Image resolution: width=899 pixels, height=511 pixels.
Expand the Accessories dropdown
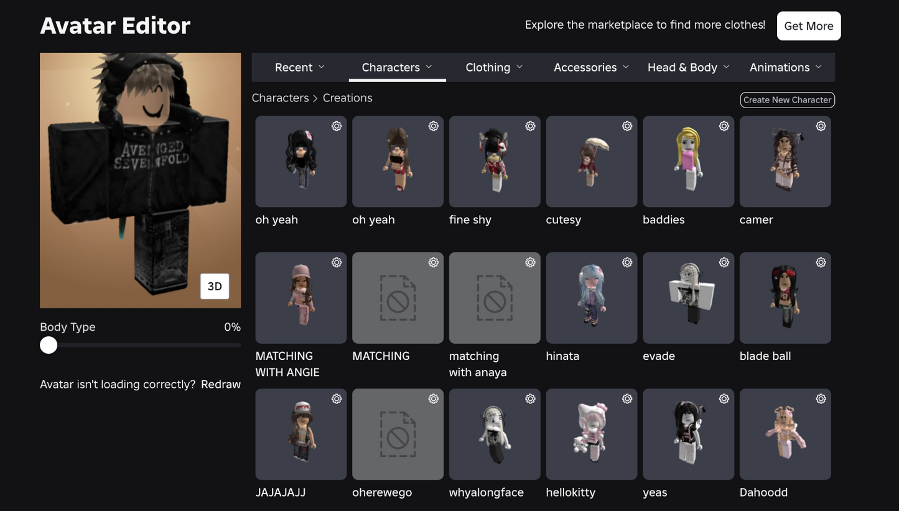click(x=590, y=67)
